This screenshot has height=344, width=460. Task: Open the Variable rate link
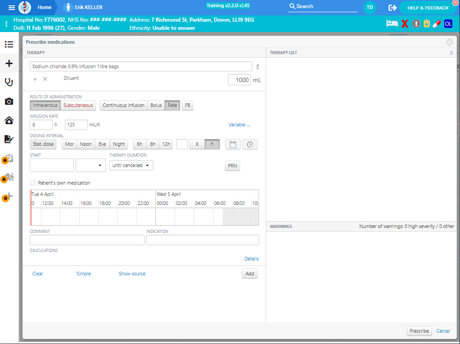(x=239, y=125)
